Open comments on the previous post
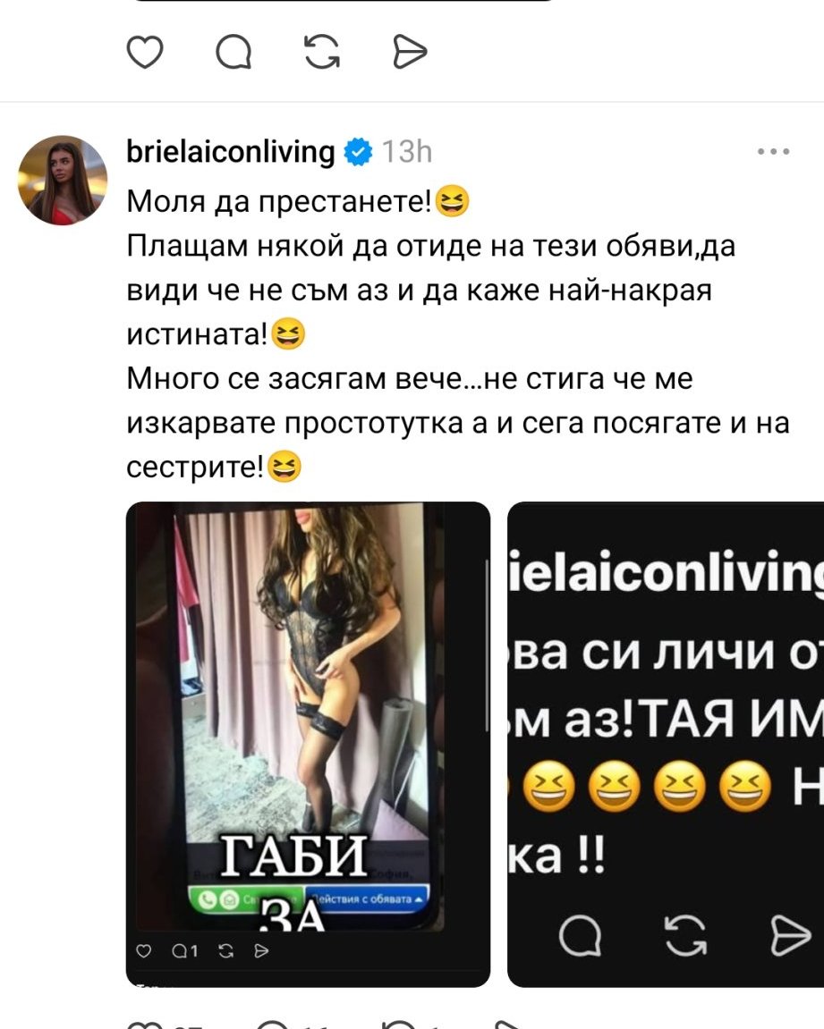Viewport: 824px width, 1029px height. pyautogui.click(x=234, y=53)
